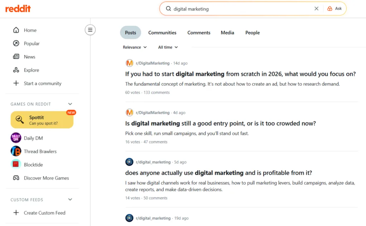This screenshot has height=226, width=366.
Task: Open the All time filter dropdown
Action: tap(168, 47)
